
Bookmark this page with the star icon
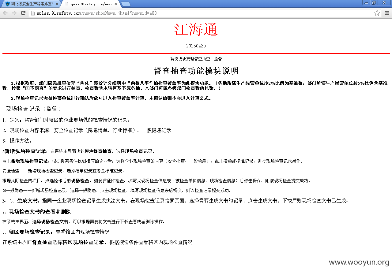pyautogui.click(x=377, y=13)
